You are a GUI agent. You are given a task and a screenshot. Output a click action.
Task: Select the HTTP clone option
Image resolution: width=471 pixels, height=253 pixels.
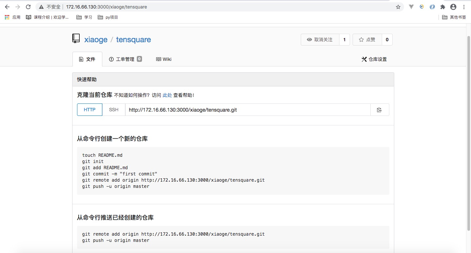(x=90, y=110)
